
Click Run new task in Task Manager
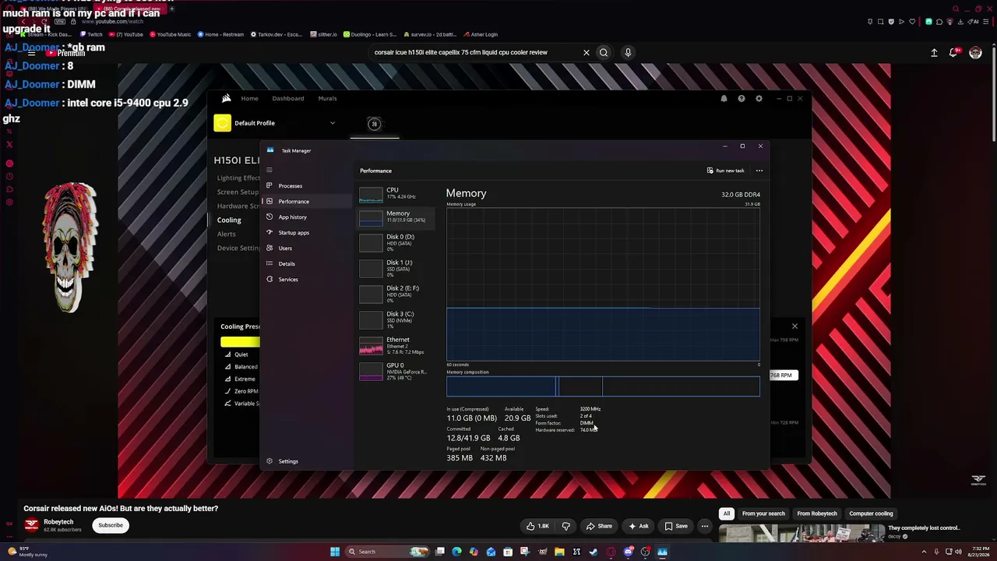point(725,171)
